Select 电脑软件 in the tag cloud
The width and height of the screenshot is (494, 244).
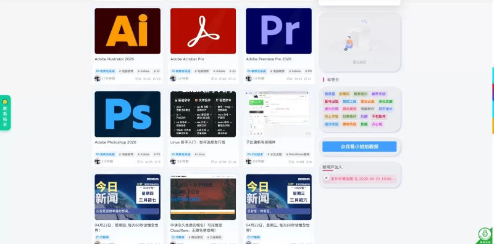[367, 109]
